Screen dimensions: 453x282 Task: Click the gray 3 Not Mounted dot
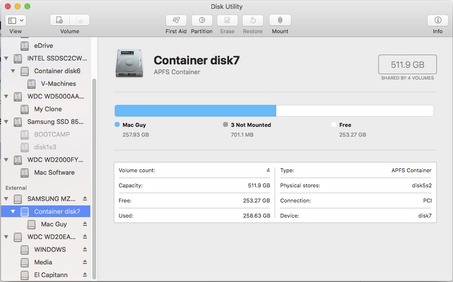pyautogui.click(x=226, y=124)
